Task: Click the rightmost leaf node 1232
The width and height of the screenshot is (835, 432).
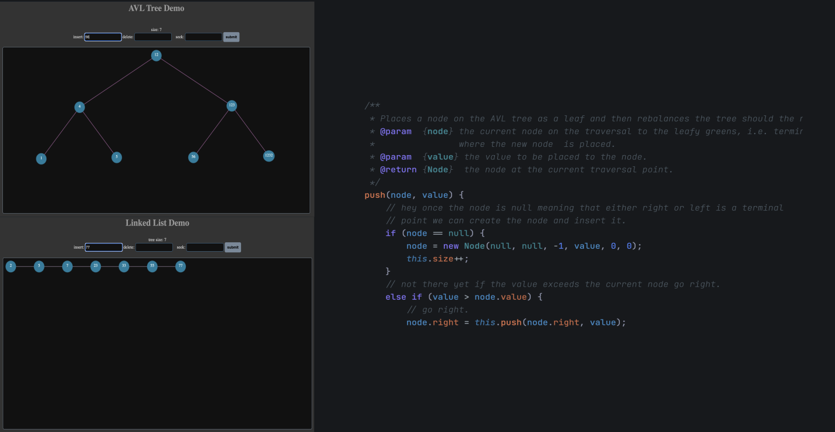Action: click(268, 156)
